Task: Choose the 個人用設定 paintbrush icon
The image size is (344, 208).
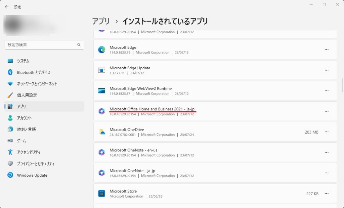Action: (x=10, y=95)
